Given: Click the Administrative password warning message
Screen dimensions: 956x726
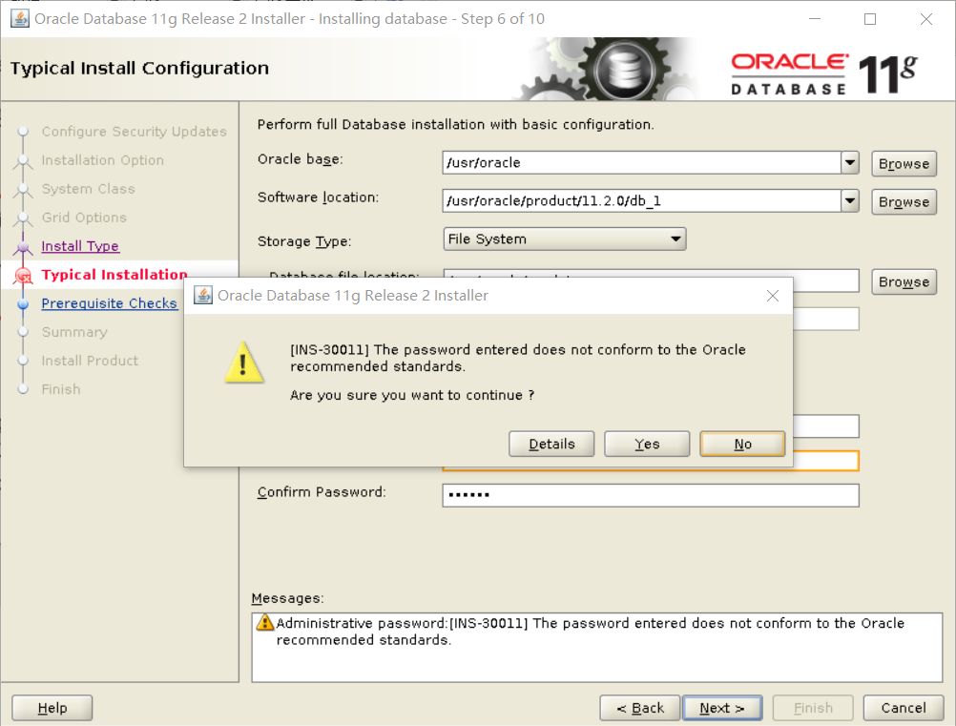Looking at the screenshot, I should 590,631.
